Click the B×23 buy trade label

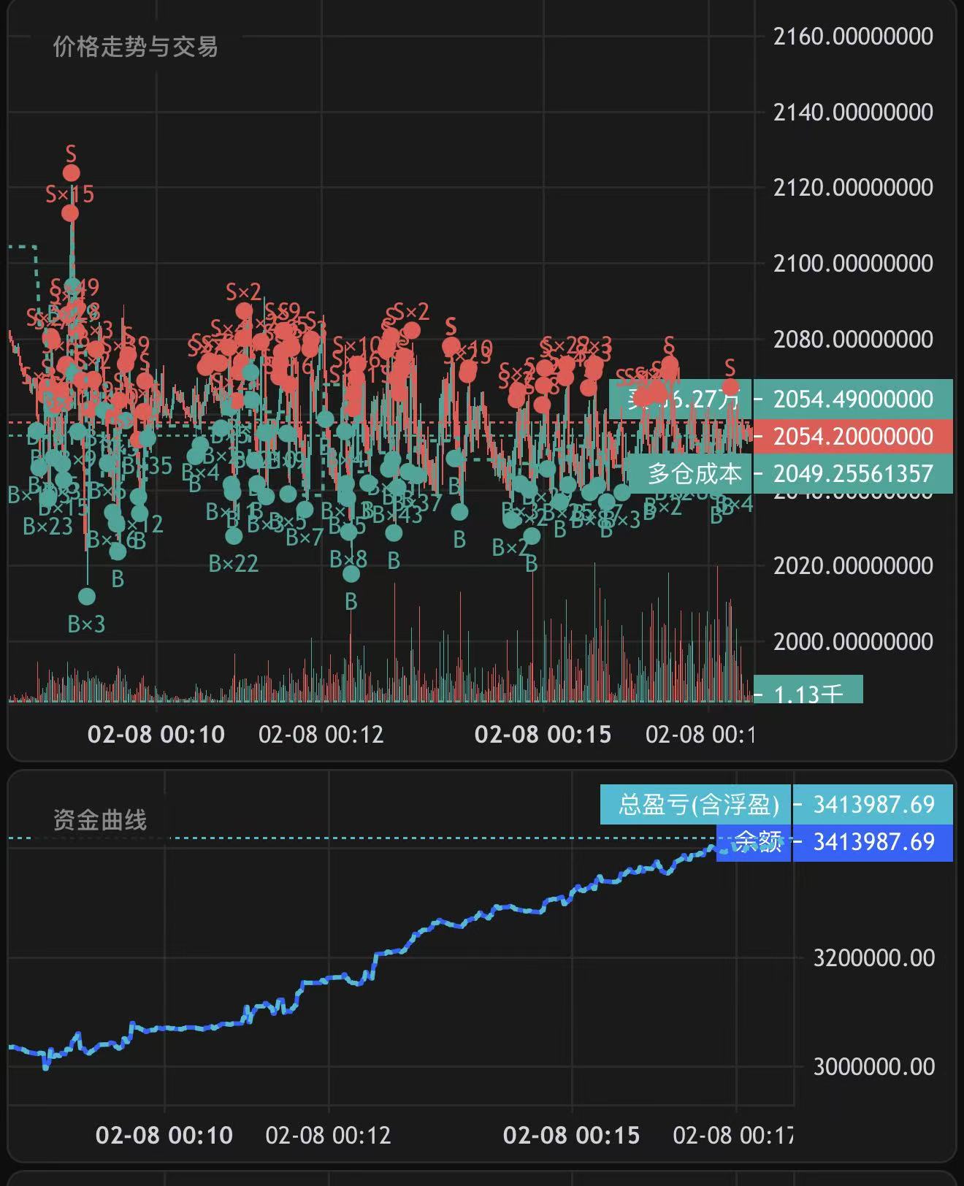tap(47, 526)
